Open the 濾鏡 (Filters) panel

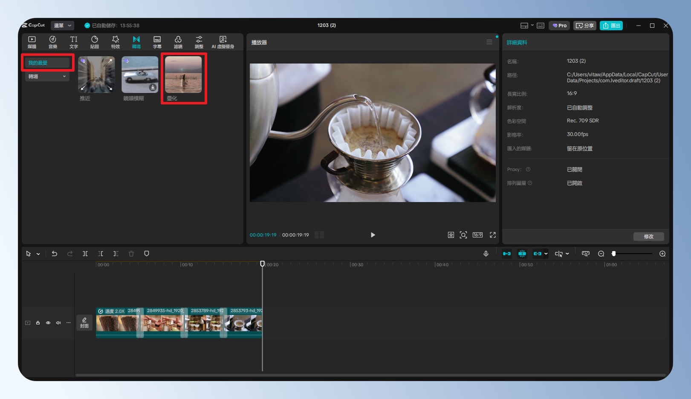(x=178, y=42)
